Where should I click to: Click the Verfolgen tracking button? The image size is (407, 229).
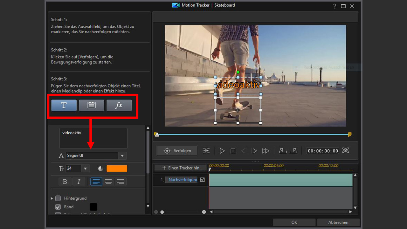[177, 151]
